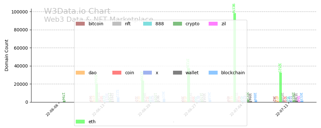Click the 22-07-04 x-axis date label
Image resolution: width=321 pixels, height=128 pixels.
[236, 110]
